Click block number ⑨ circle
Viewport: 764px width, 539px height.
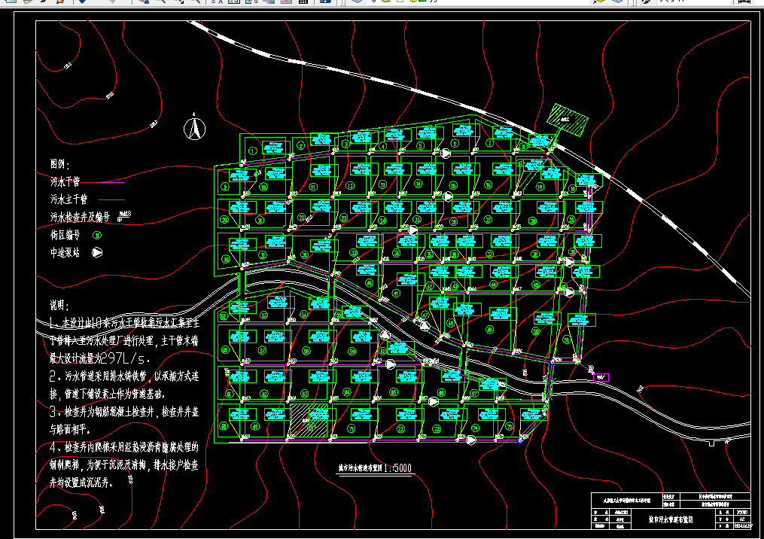coord(225,187)
